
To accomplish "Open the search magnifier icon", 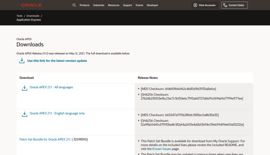I will click(74, 5).
